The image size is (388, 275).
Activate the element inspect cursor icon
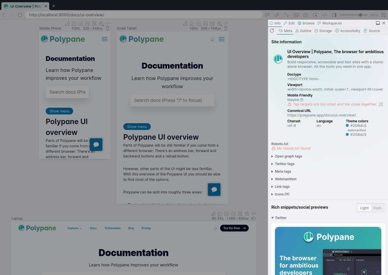coord(315,15)
